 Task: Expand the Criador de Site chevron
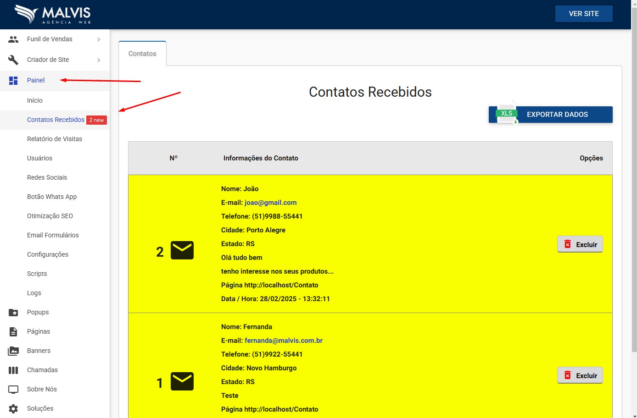click(99, 60)
